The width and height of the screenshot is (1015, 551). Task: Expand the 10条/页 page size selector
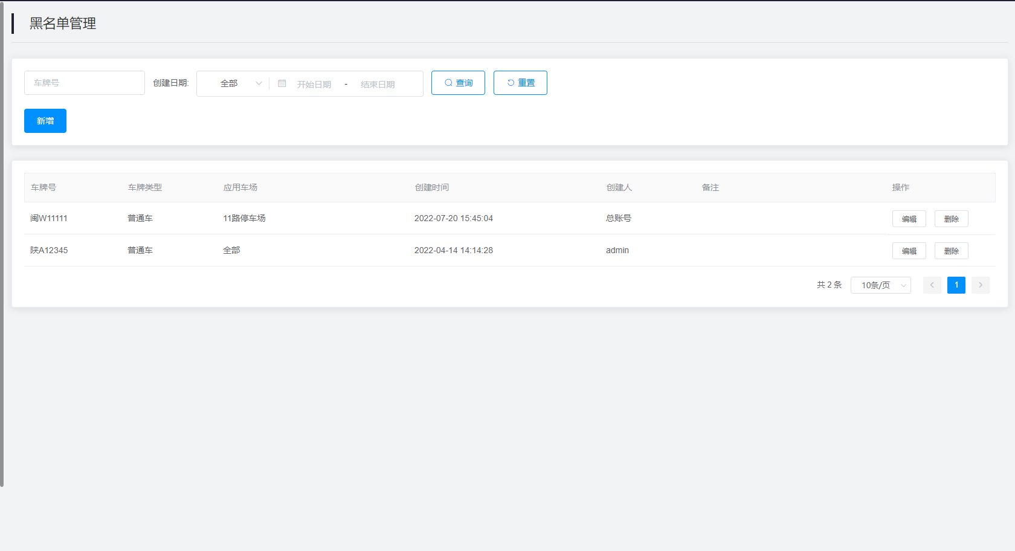click(x=880, y=285)
